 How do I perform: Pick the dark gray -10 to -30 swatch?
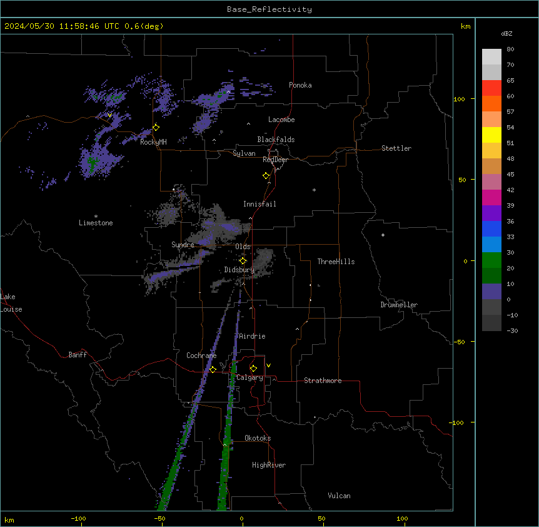491,323
